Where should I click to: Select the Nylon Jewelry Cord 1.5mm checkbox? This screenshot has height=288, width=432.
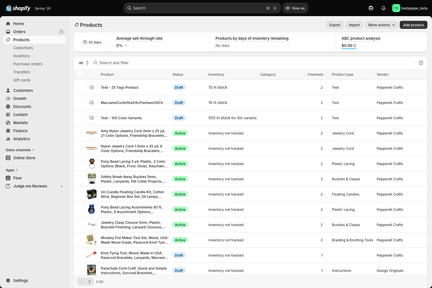[x=80, y=148]
